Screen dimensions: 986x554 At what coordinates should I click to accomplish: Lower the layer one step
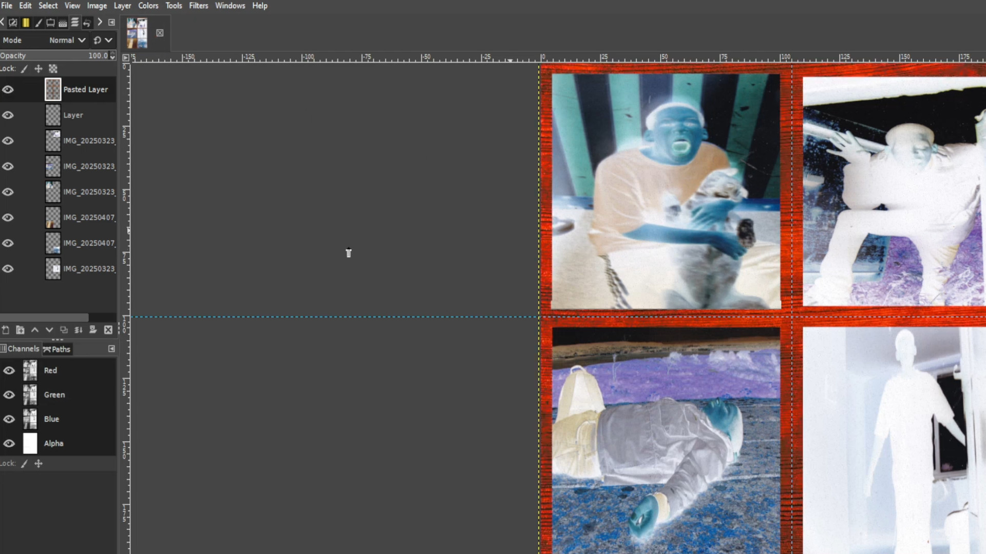(x=49, y=330)
